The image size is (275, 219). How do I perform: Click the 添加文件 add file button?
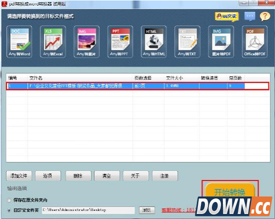(19, 175)
